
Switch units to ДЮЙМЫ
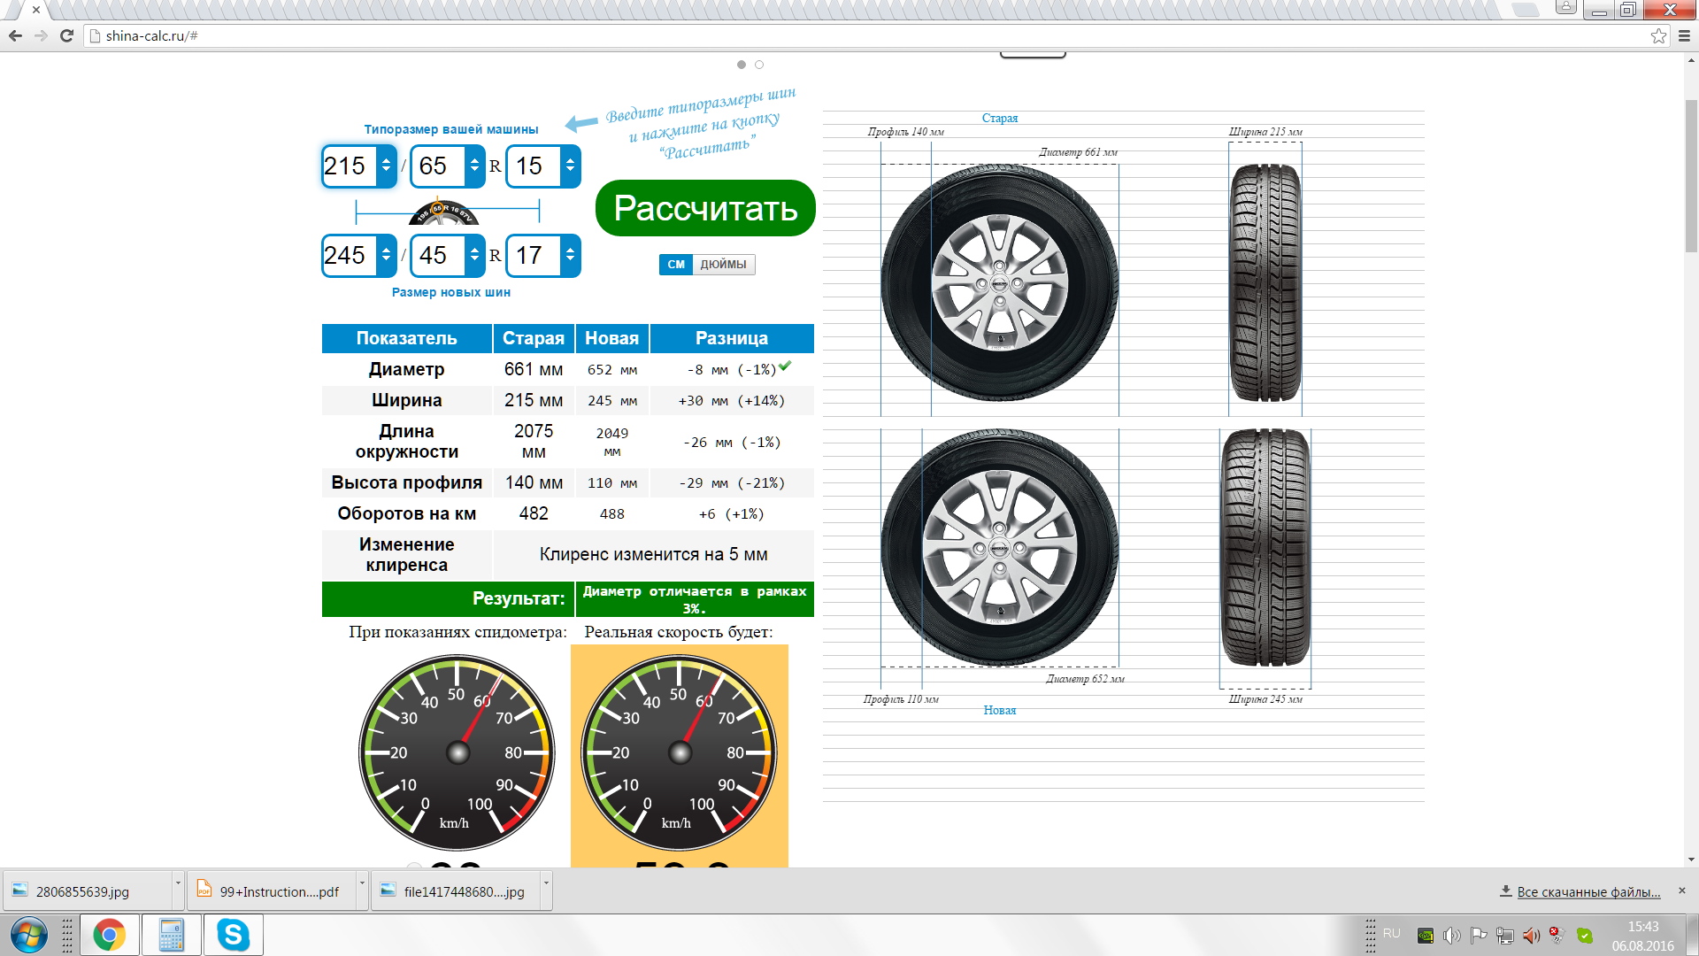723,264
